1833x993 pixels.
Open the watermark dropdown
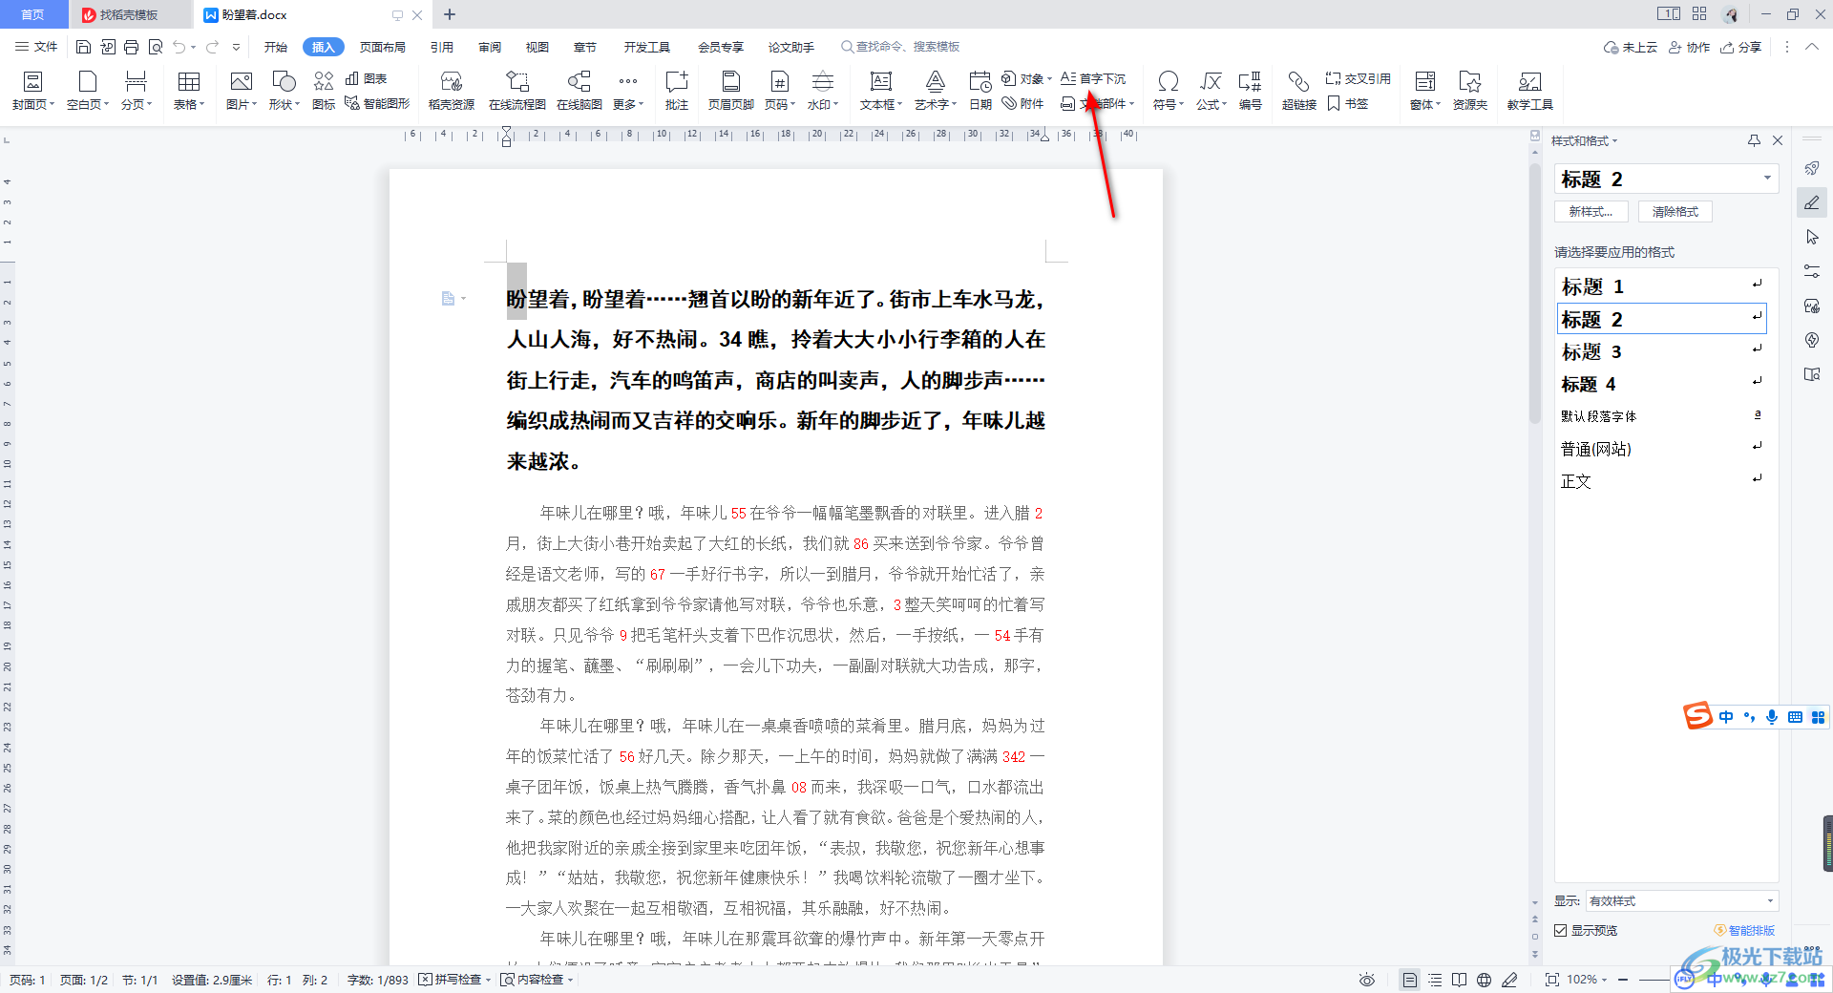pyautogui.click(x=822, y=91)
